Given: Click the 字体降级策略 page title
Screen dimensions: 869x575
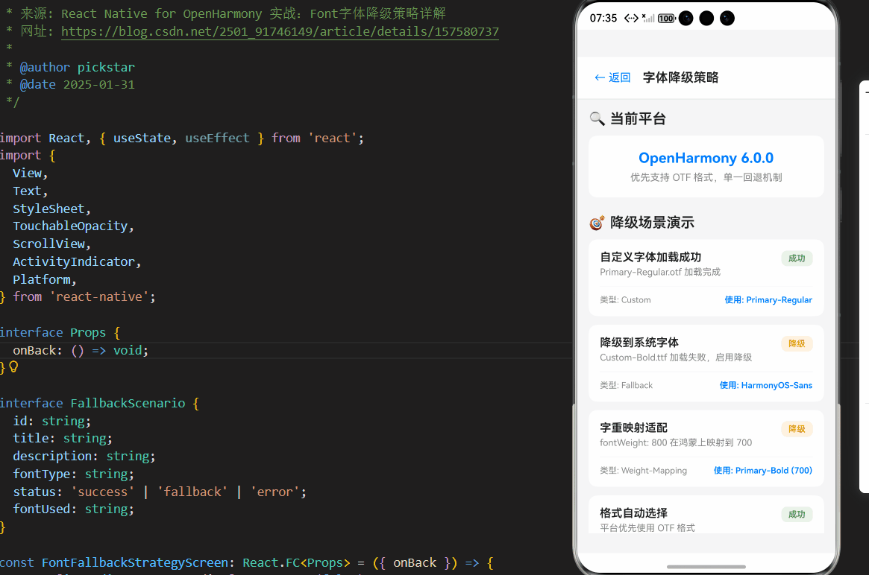Looking at the screenshot, I should tap(680, 77).
